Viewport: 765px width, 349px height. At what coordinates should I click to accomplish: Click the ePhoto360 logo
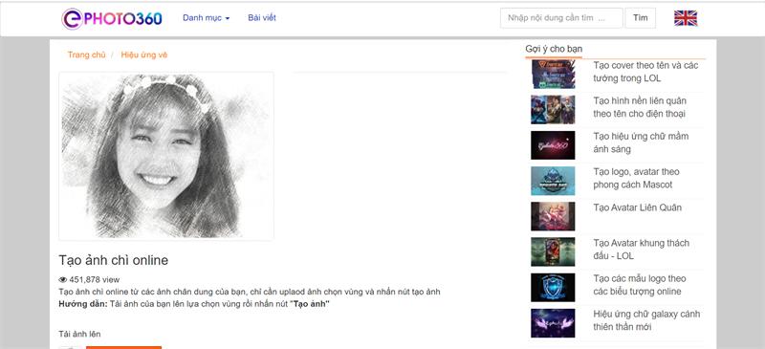(x=112, y=18)
